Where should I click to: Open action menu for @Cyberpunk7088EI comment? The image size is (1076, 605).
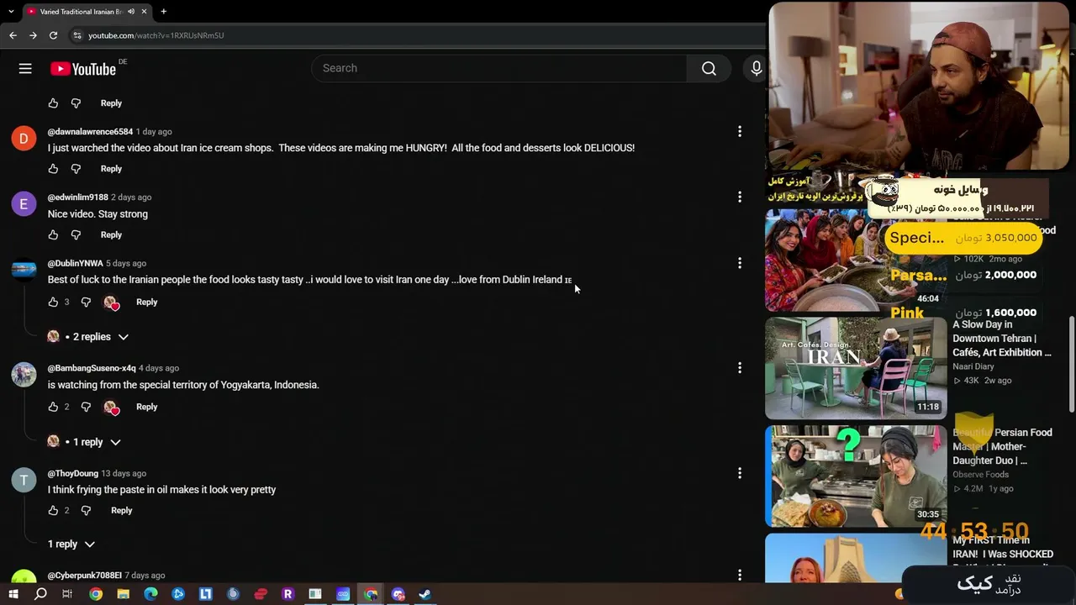coord(740,576)
